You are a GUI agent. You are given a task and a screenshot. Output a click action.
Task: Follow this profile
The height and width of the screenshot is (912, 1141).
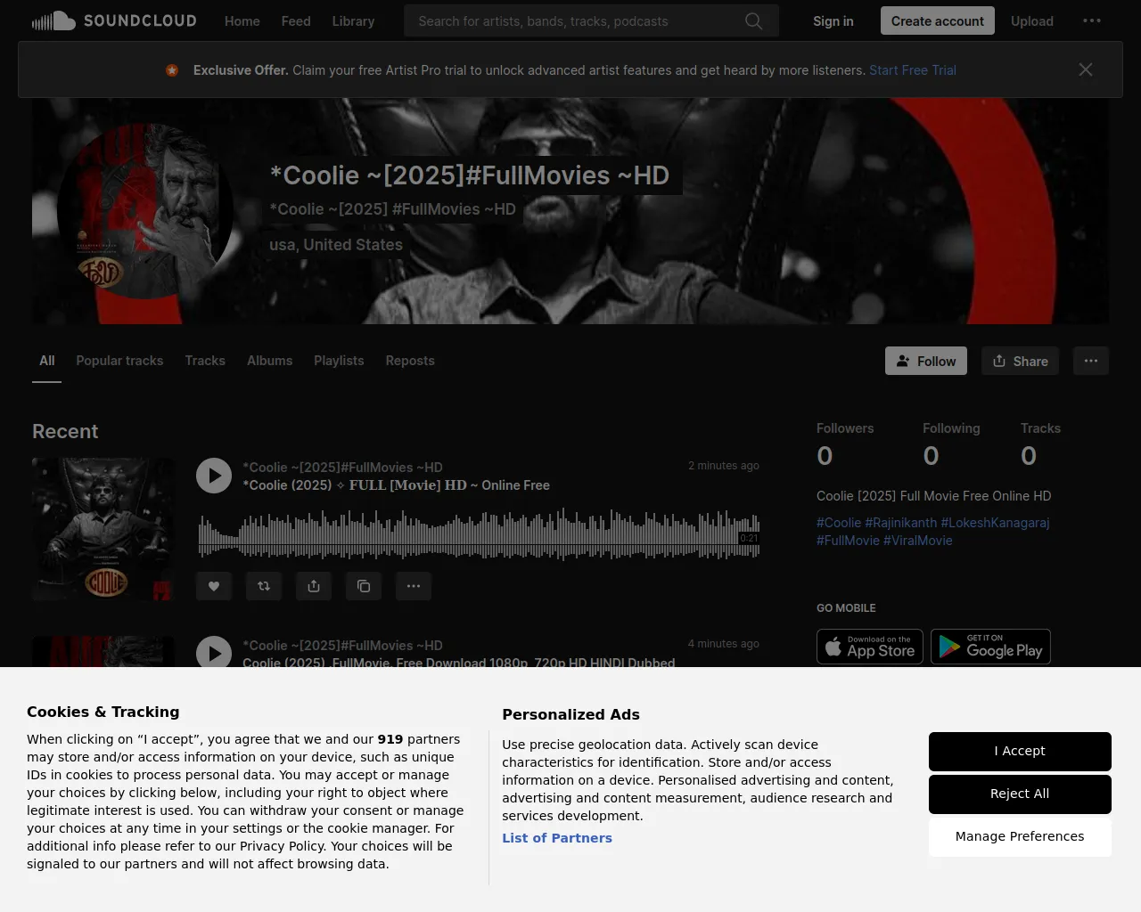point(926,361)
